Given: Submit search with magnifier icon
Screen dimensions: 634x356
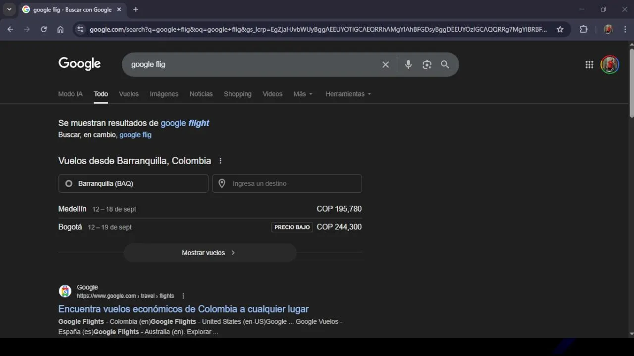Looking at the screenshot, I should tap(445, 64).
